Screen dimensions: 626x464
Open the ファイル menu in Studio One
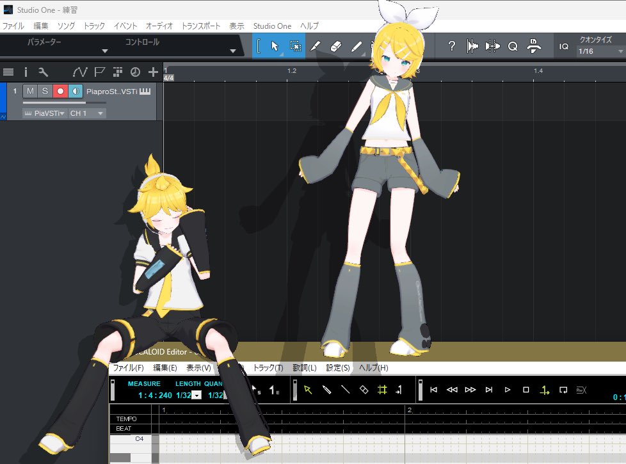(13, 26)
